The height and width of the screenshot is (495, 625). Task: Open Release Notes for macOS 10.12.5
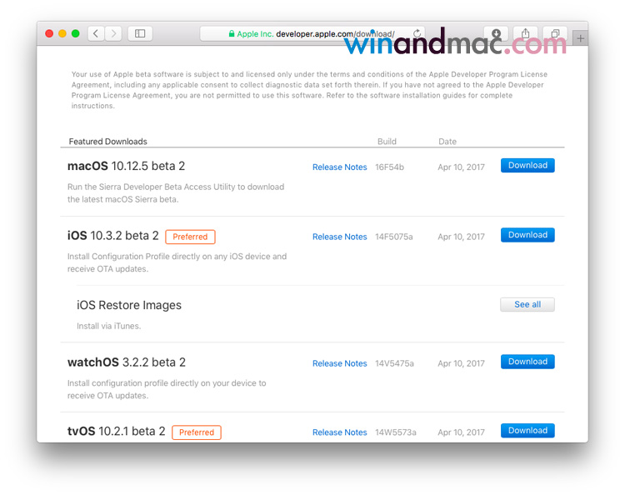click(x=339, y=167)
